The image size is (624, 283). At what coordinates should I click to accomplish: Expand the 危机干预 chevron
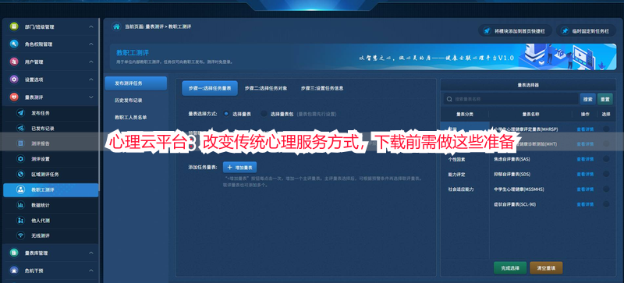91,271
